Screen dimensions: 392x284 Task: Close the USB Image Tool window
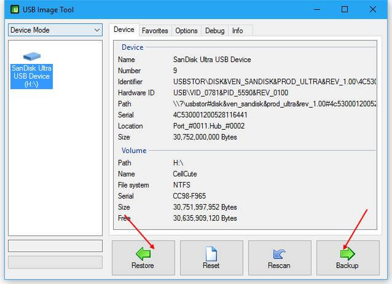(x=373, y=9)
